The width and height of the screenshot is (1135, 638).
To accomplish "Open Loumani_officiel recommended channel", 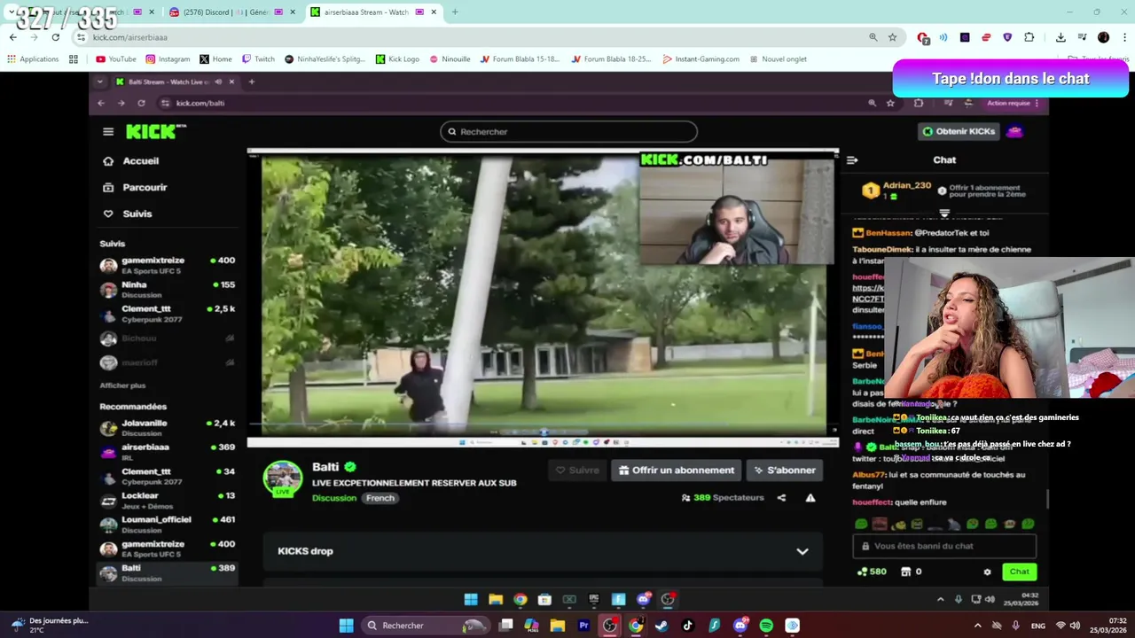I will [x=168, y=525].
